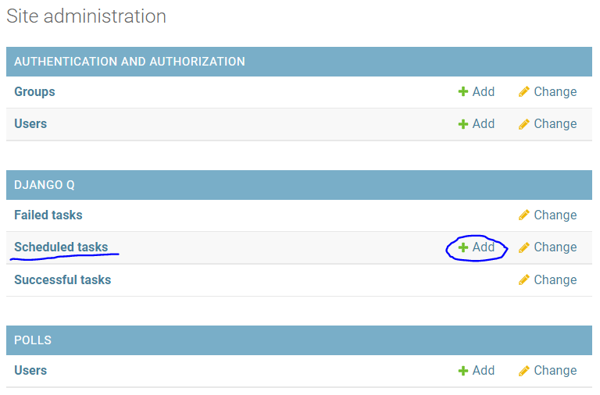Select the Django Q section header

click(x=45, y=185)
